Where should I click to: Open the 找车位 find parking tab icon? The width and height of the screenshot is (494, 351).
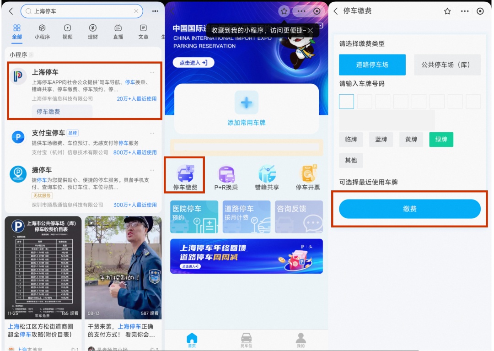point(247,338)
